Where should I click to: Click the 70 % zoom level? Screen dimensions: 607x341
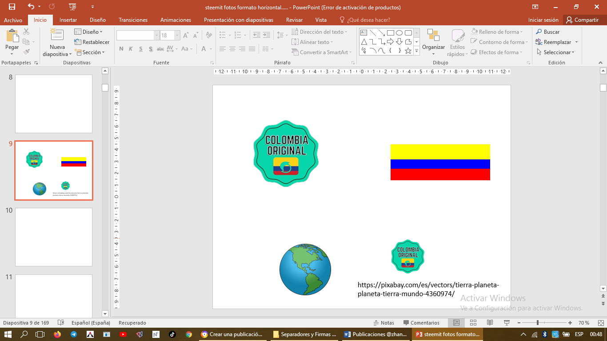pyautogui.click(x=584, y=323)
